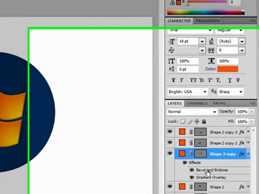The image size is (259, 194).
Task: Open the Character panel options menu
Action: (253, 21)
